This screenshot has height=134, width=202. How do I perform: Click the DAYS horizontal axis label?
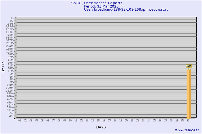click(101, 127)
